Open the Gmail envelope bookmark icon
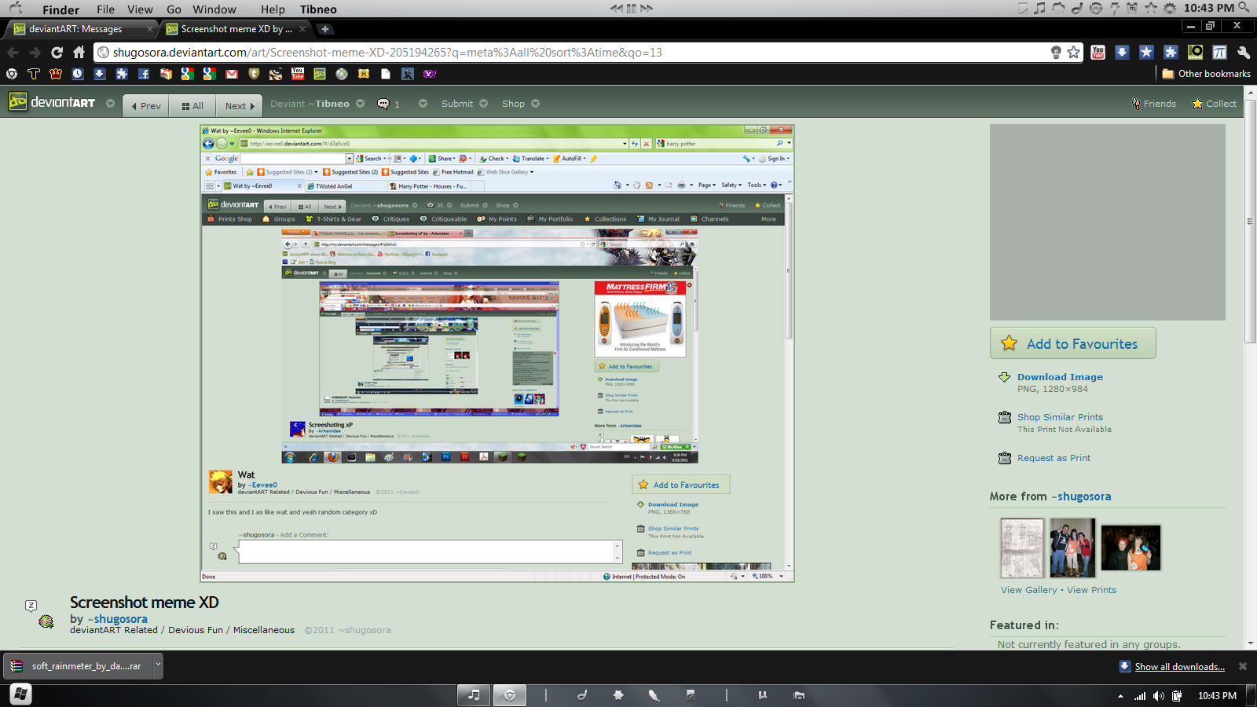1257x707 pixels. pos(232,74)
